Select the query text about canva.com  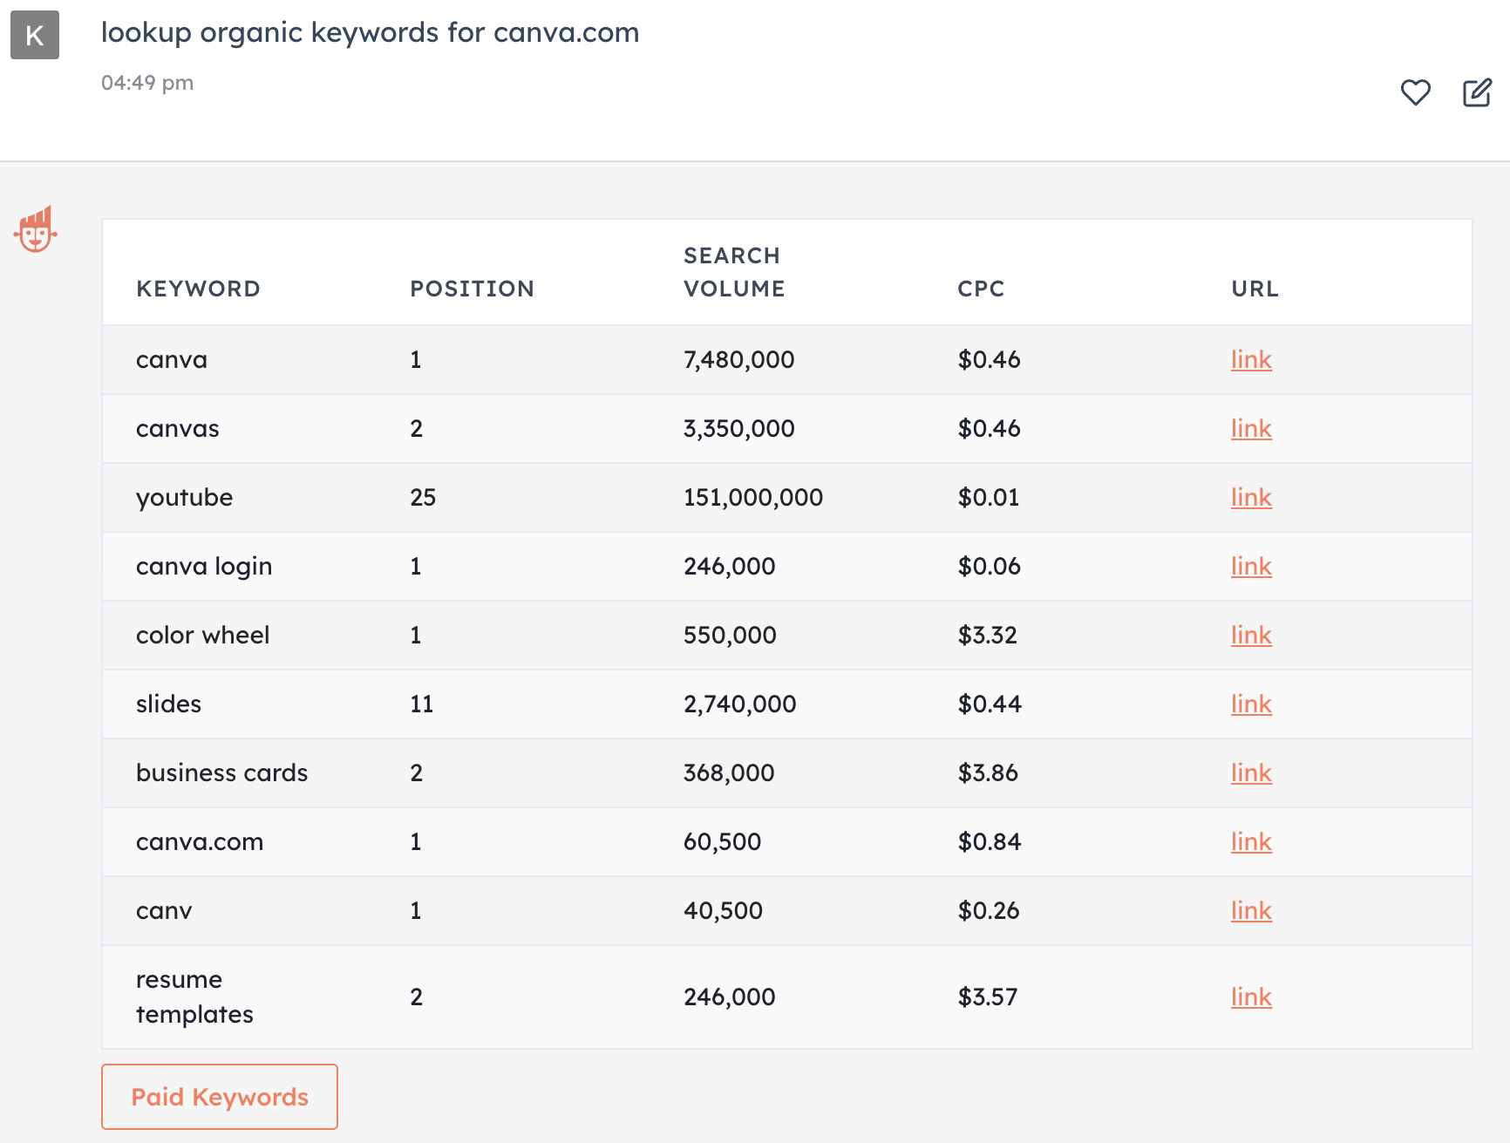(370, 32)
